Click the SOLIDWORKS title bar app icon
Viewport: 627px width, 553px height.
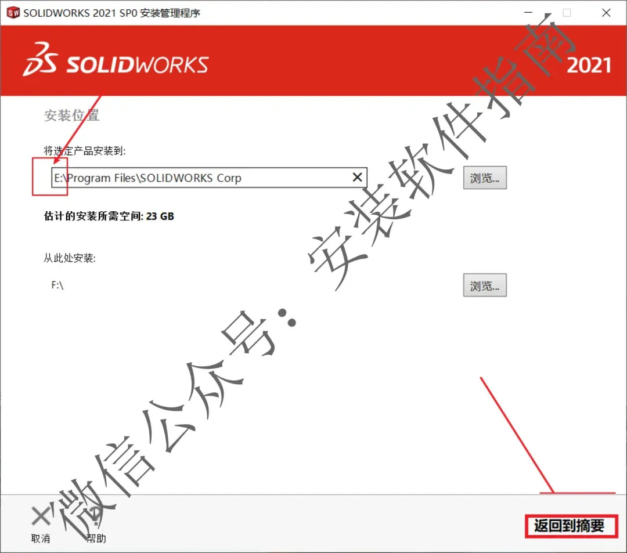point(13,13)
